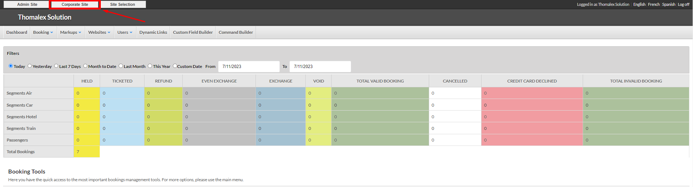Open Custom Field Builder
The width and height of the screenshot is (693, 187).
[193, 32]
